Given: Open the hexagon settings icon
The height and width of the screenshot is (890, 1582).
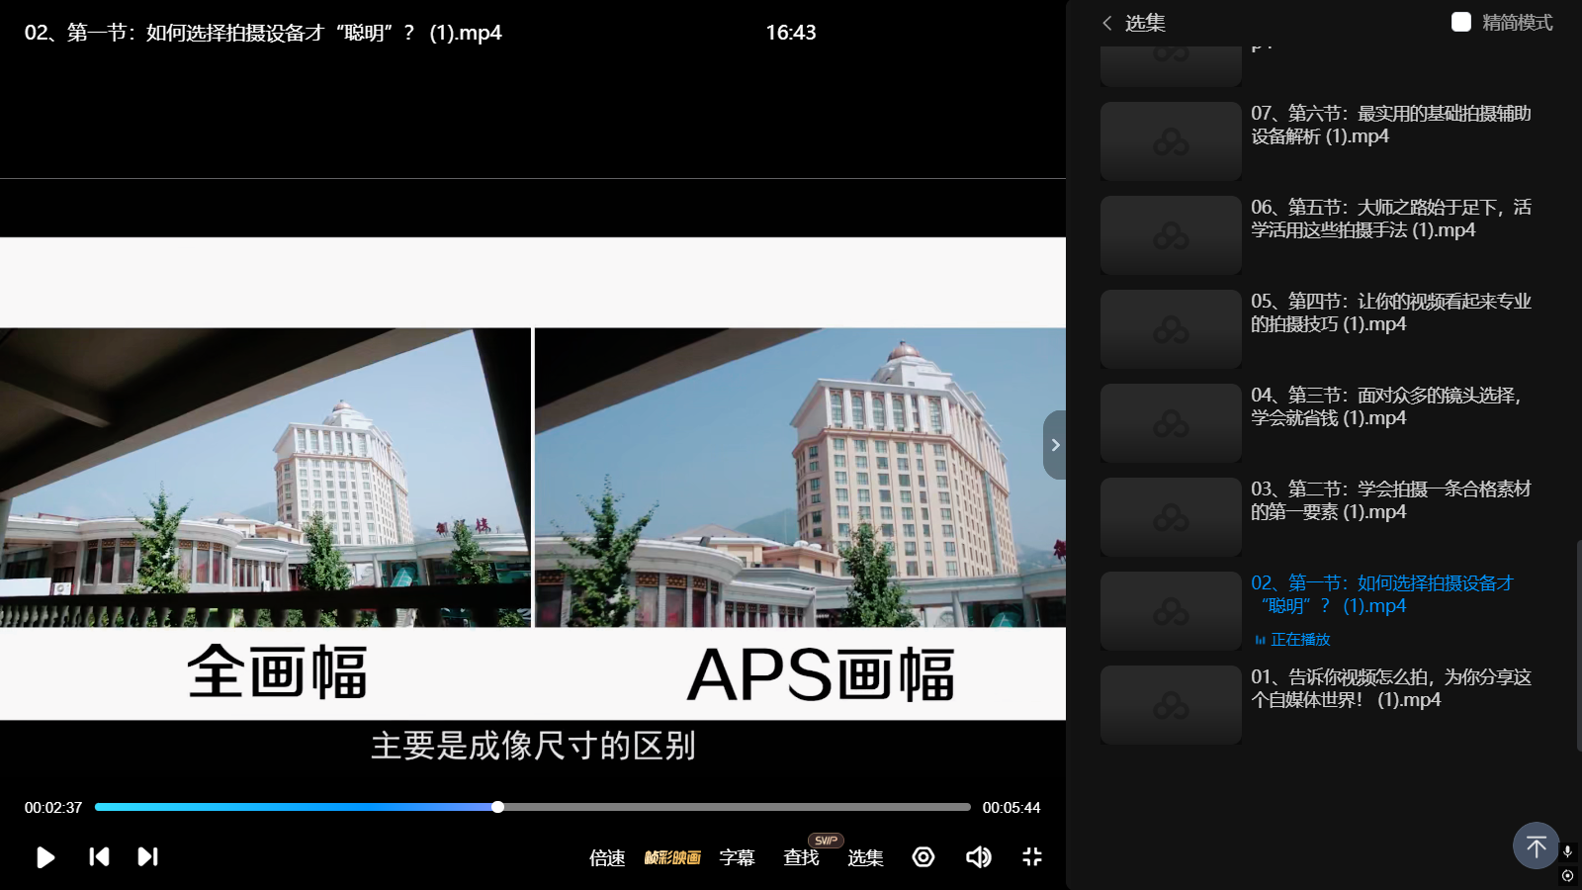Looking at the screenshot, I should point(923,856).
